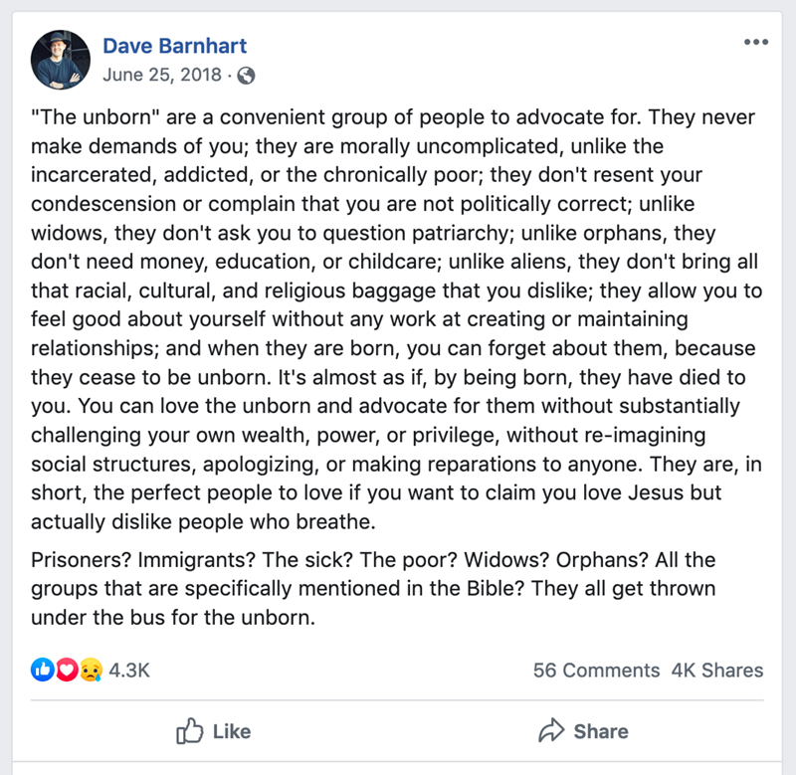Click the blue thumbs-up reaction icon
The height and width of the screenshot is (775, 796).
43,670
